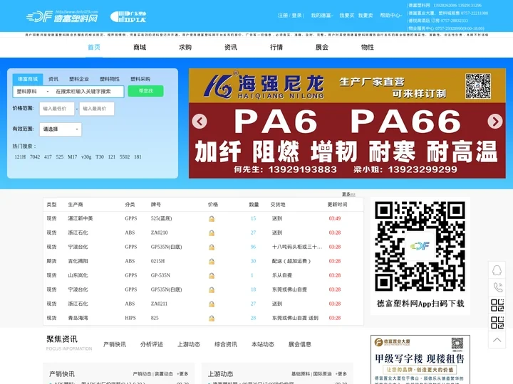This screenshot has width=513, height=384.
Task: Show upper QR code sidebar icon
Action: [x=497, y=305]
